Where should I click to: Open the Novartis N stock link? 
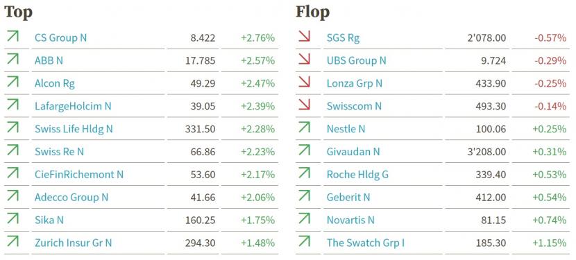coord(350,220)
